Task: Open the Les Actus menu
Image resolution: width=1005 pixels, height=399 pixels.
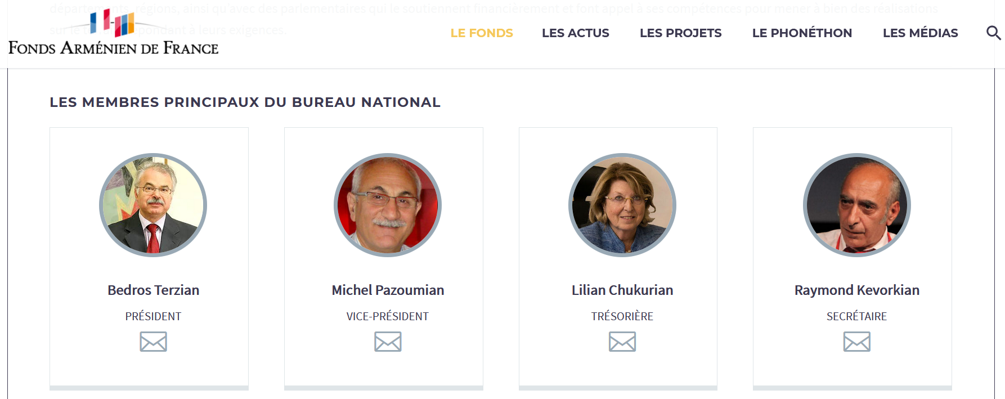Action: (x=575, y=33)
